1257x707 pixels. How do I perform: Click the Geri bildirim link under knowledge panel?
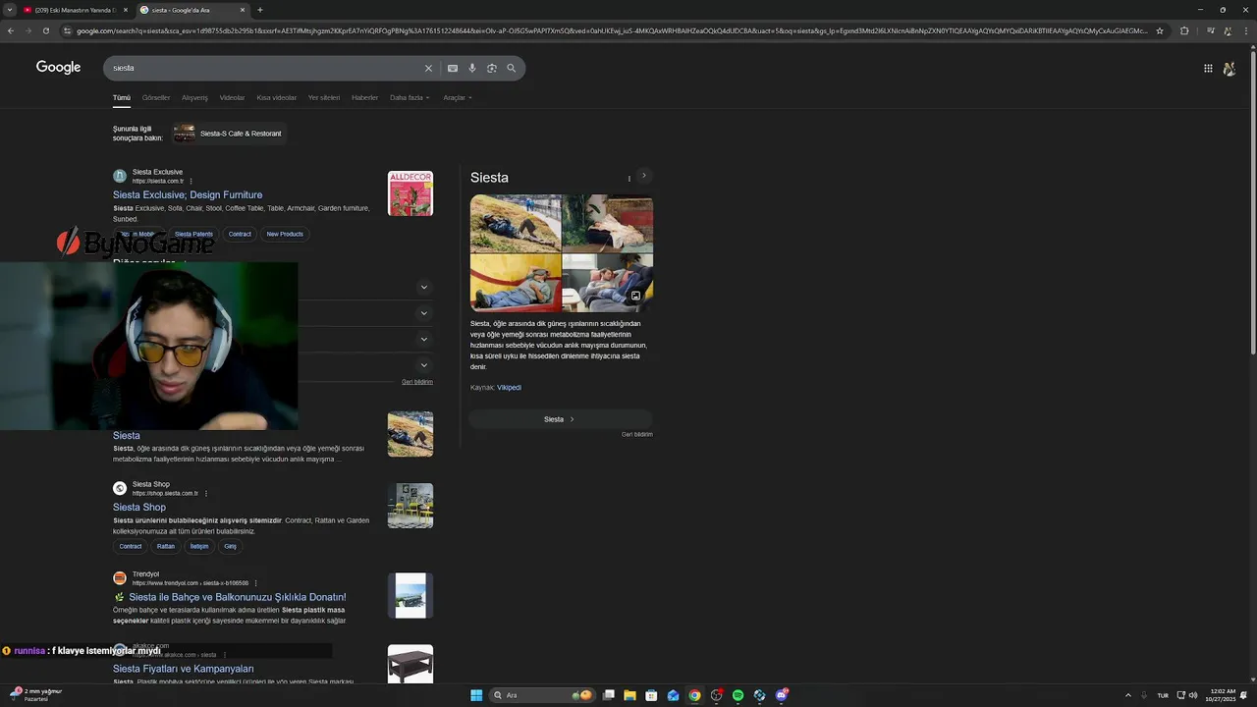(636, 434)
